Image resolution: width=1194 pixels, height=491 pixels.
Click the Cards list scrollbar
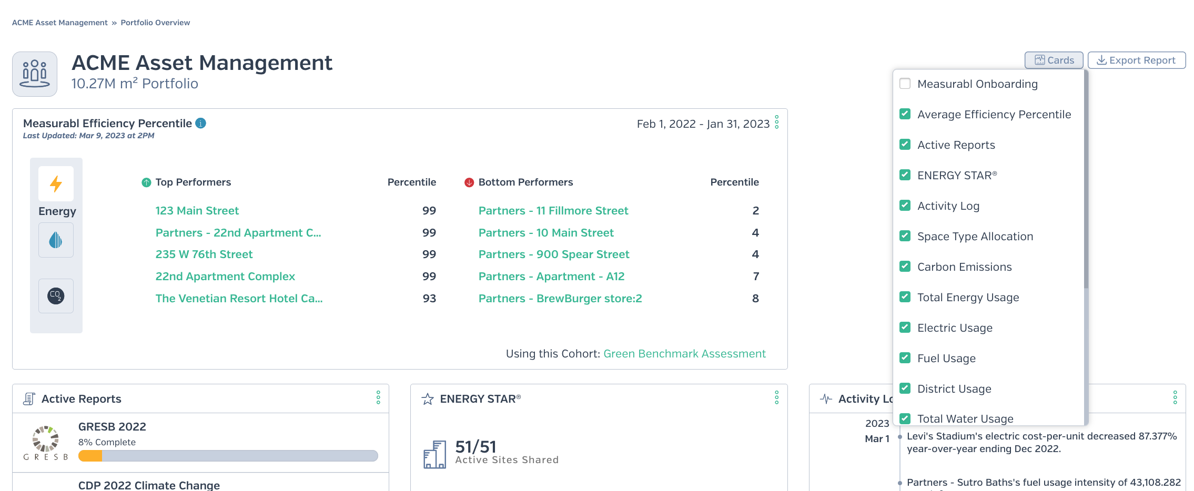(x=1086, y=180)
